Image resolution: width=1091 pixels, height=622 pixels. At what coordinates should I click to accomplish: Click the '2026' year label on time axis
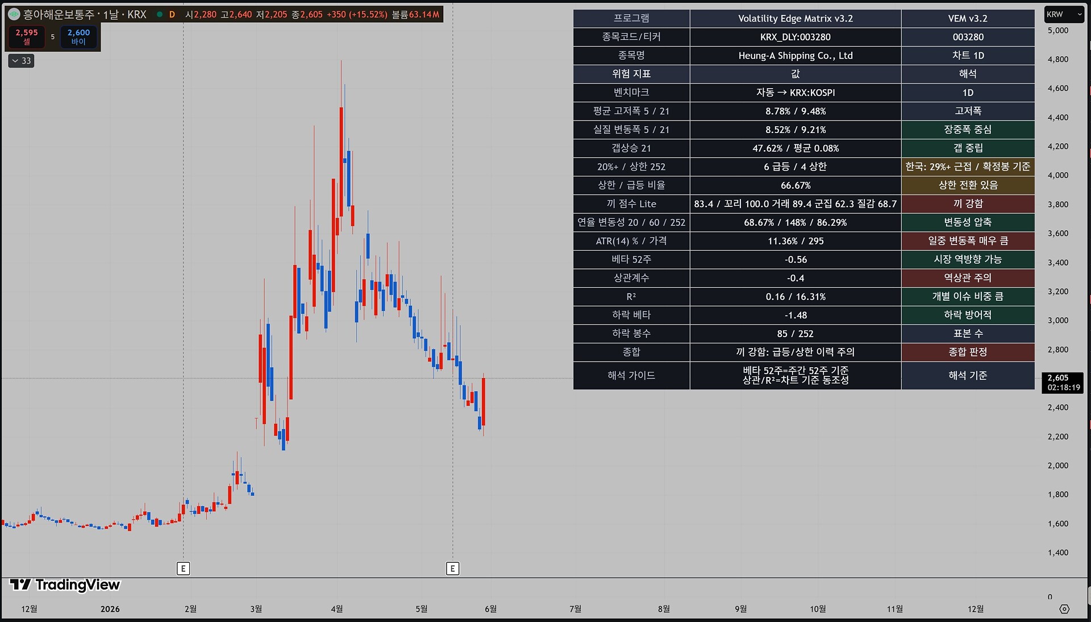tap(110, 609)
